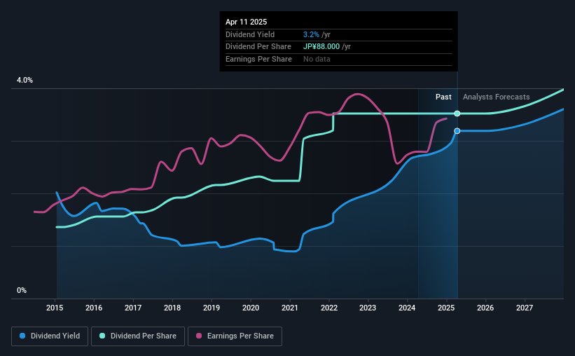Click the '3.2%' dividend yield value
Screen dimensions: 575x356
click(311, 34)
